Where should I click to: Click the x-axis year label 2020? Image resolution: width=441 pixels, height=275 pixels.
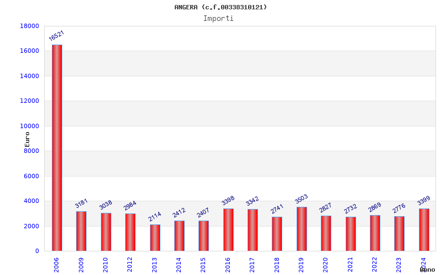326,265
